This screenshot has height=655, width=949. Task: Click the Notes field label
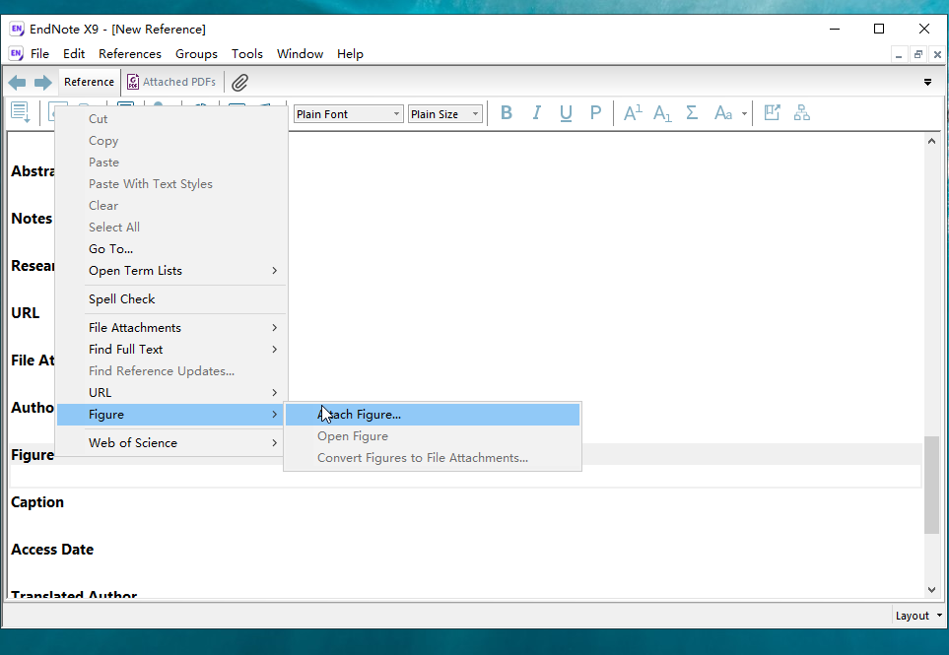point(32,219)
